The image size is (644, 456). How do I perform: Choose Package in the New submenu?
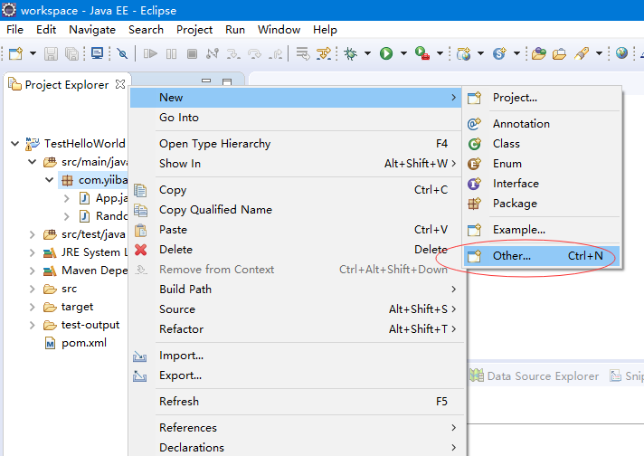click(542, 204)
